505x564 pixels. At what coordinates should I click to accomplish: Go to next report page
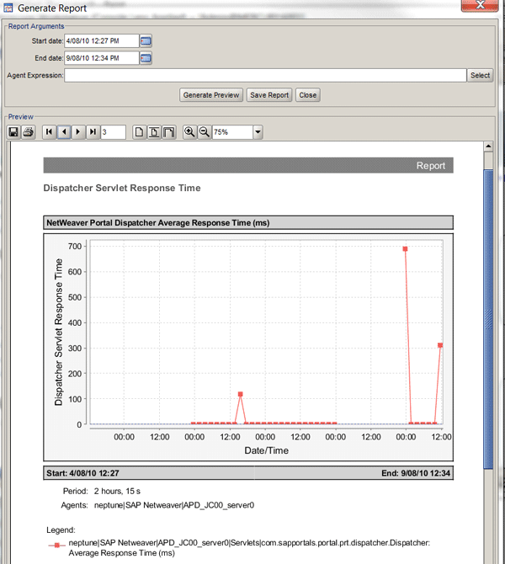pyautogui.click(x=77, y=132)
